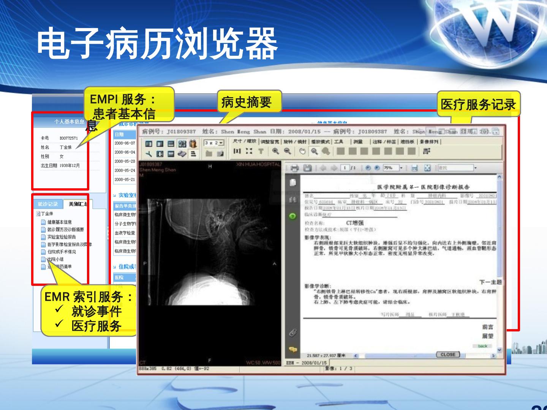Click the fit-width icon in image toolbar
547x410 pixels.
click(x=237, y=151)
